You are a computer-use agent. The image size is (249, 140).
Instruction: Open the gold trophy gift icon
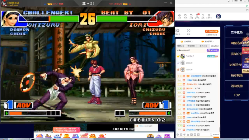click(x=66, y=136)
